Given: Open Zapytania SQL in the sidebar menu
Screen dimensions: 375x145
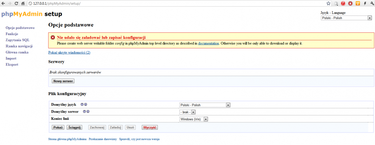Looking at the screenshot, I should pyautogui.click(x=17, y=40).
